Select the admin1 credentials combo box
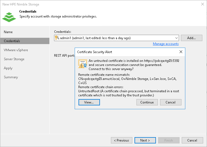This screenshot has width=207, height=147. (x=115, y=38)
